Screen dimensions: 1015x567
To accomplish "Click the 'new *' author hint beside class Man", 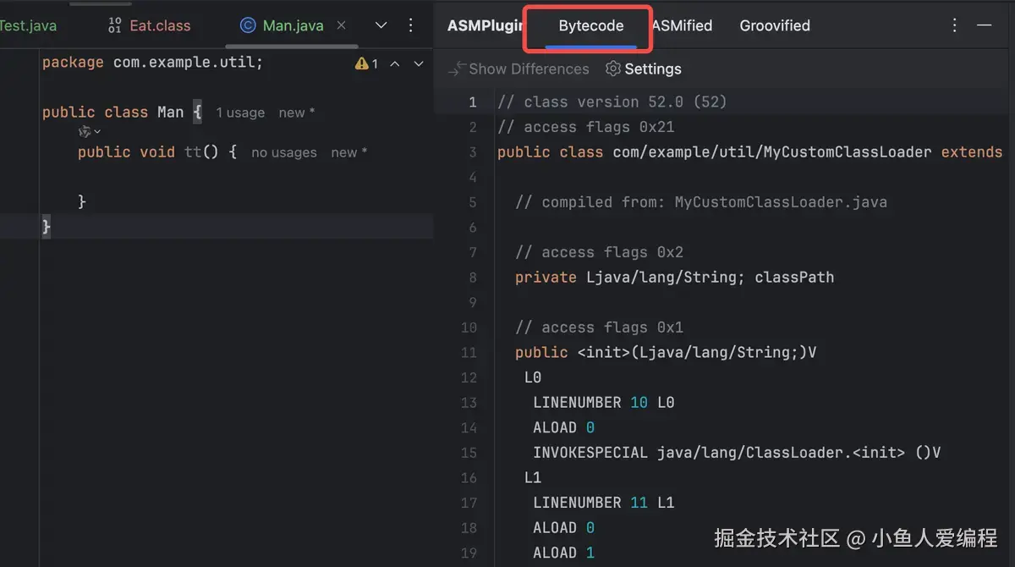I will 297,113.
